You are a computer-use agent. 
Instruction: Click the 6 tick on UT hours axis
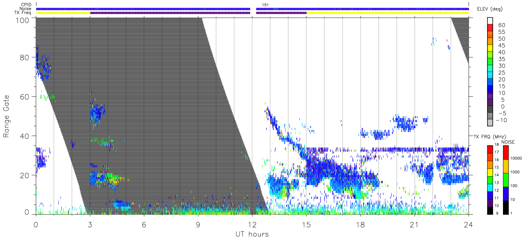(x=144, y=224)
